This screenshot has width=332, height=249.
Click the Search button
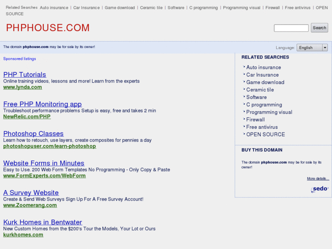click(319, 28)
